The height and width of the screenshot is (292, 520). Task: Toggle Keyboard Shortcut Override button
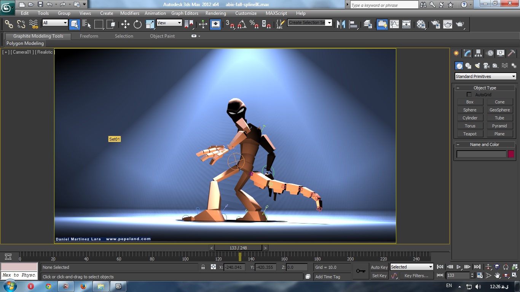[215, 24]
